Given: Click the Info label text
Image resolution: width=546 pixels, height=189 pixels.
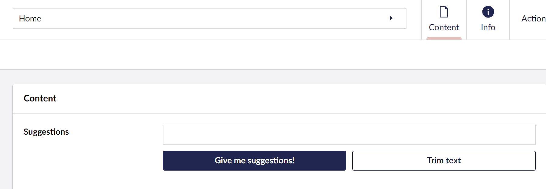Looking at the screenshot, I should (488, 27).
